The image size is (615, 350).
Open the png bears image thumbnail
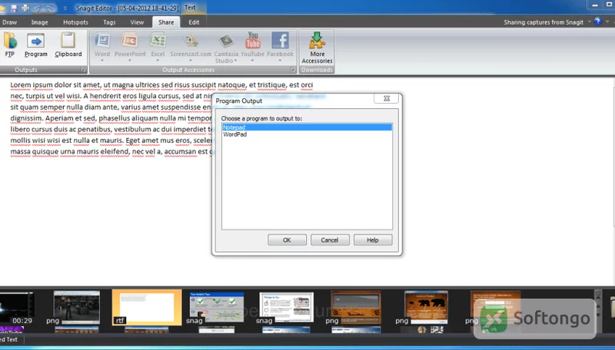coord(426,308)
